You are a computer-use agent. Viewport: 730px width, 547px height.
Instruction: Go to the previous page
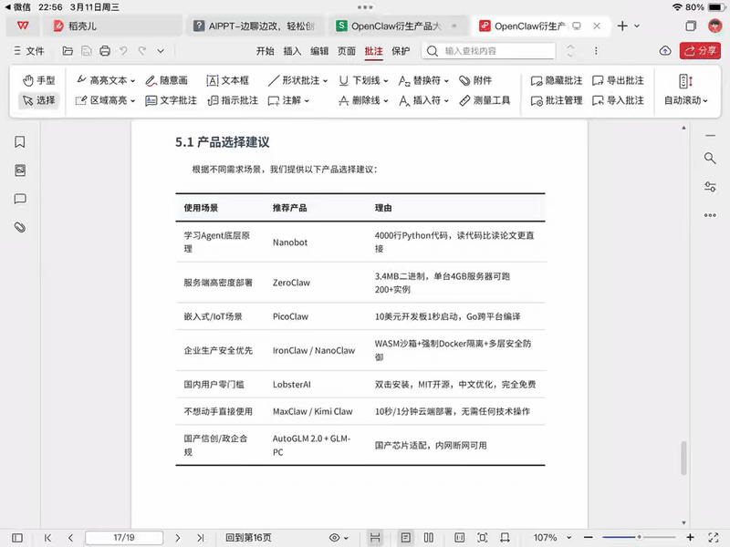coord(71,538)
